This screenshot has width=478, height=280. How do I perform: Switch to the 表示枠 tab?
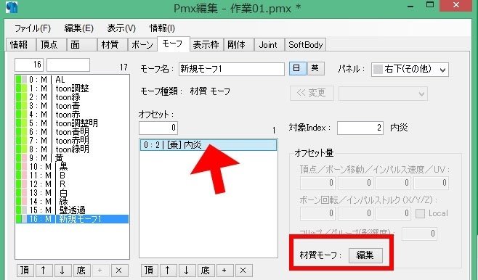click(207, 45)
